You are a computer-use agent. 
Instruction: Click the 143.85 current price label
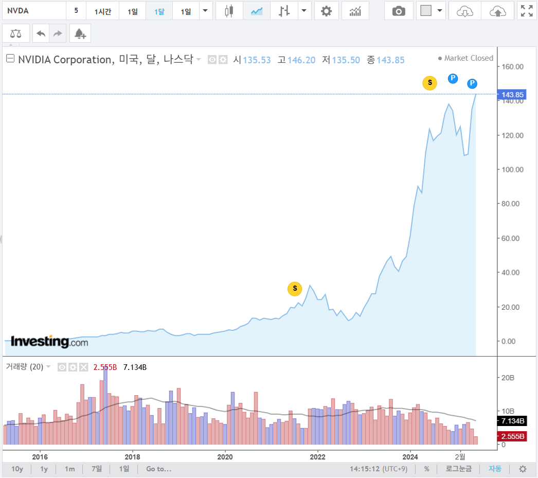512,95
